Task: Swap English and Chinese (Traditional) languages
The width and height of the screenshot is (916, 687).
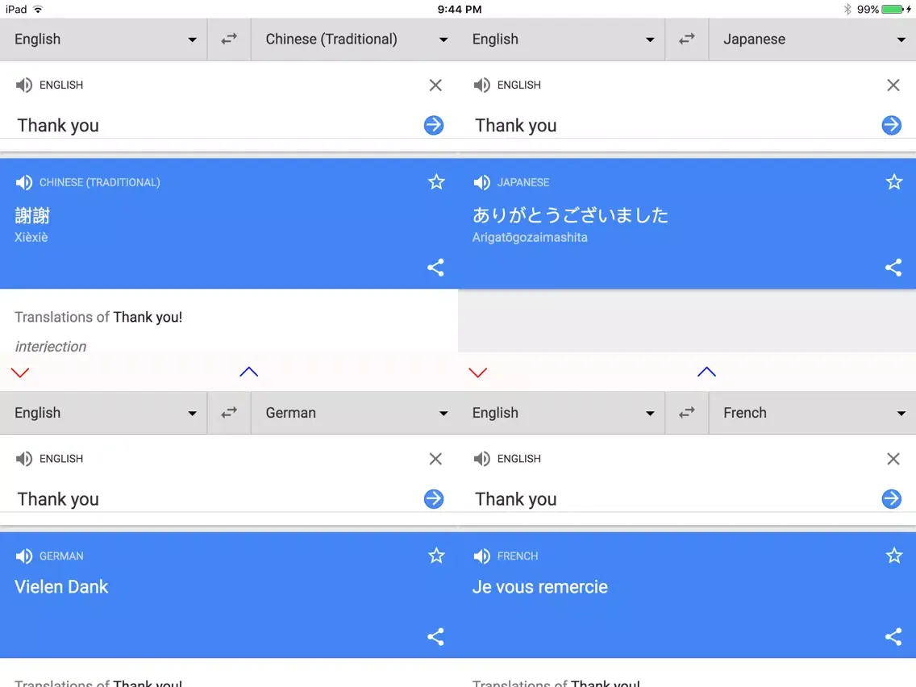Action: pyautogui.click(x=229, y=40)
